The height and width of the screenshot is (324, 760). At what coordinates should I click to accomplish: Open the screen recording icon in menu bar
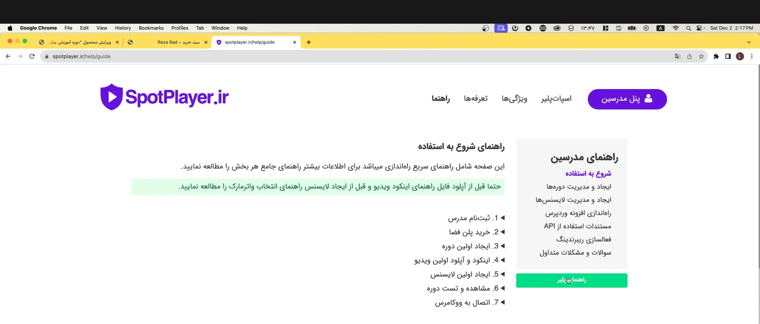click(x=501, y=28)
